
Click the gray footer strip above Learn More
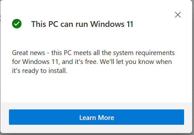tap(96, 106)
